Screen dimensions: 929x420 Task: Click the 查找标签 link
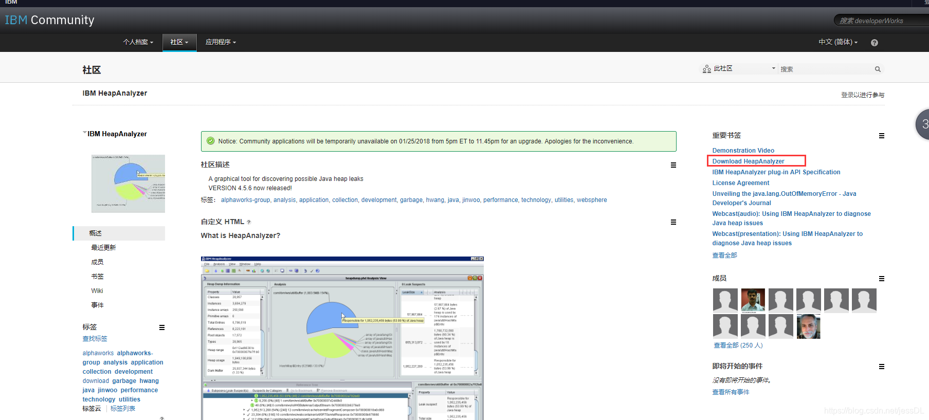[x=95, y=339]
